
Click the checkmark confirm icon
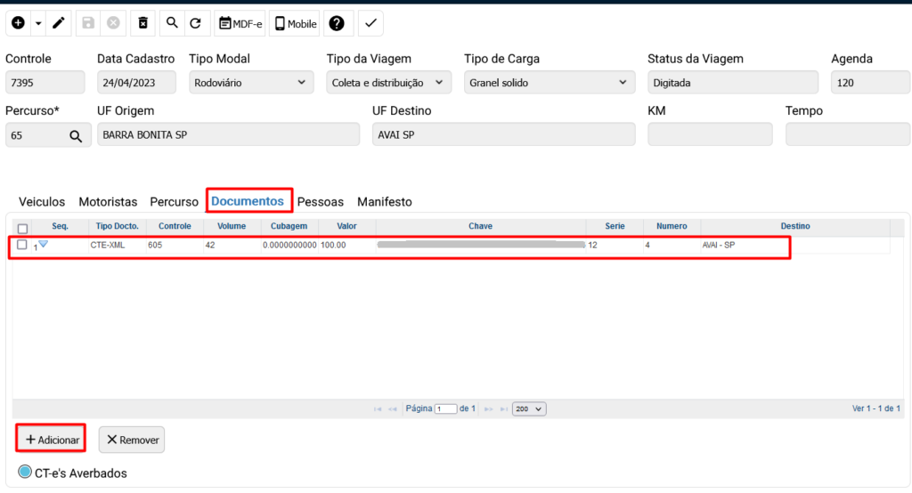pos(370,24)
